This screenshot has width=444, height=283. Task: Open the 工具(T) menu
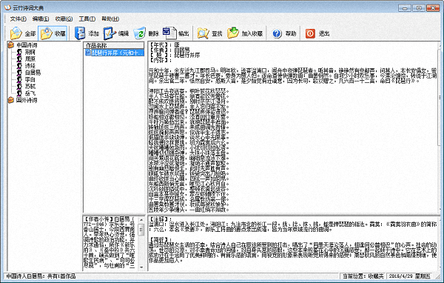pos(87,19)
